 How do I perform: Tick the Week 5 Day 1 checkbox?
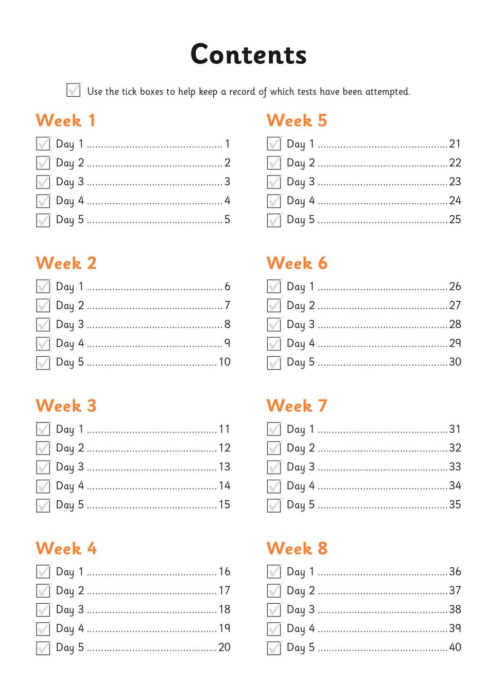point(274,144)
